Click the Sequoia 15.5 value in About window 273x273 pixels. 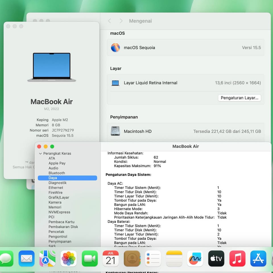[63, 135]
